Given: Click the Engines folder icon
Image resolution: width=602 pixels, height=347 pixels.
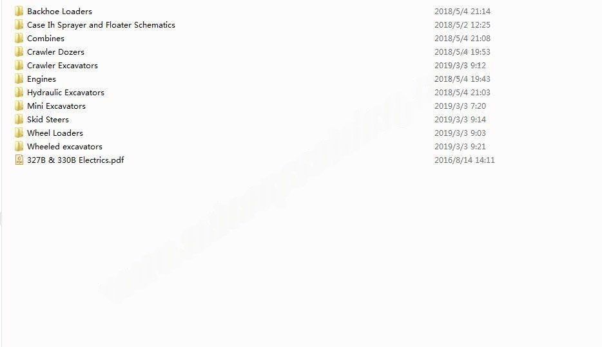Looking at the screenshot, I should (19, 79).
